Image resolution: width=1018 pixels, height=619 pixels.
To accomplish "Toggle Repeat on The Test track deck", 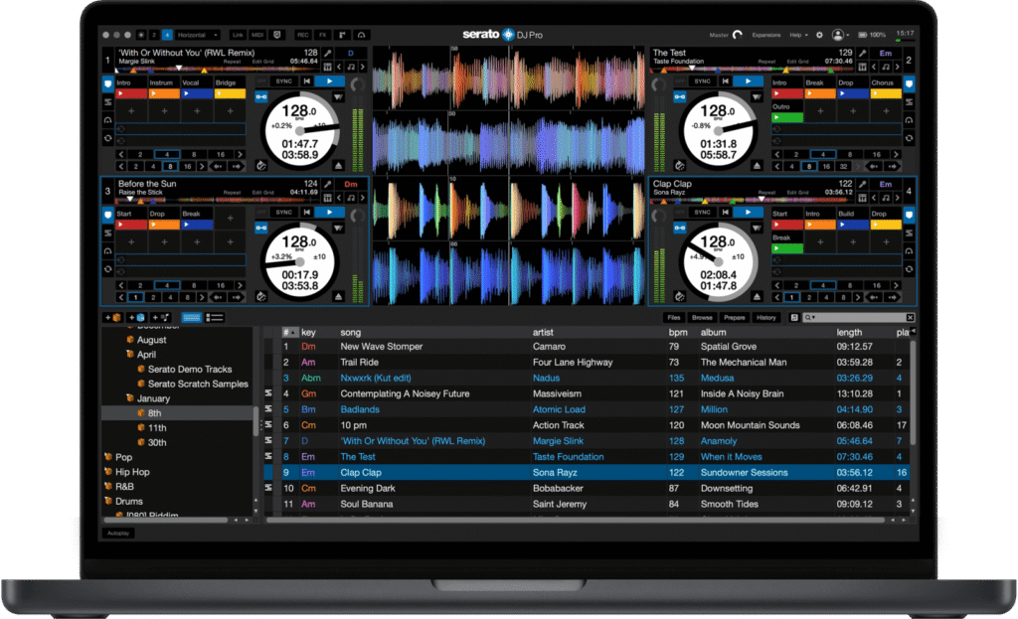I will pos(767,62).
